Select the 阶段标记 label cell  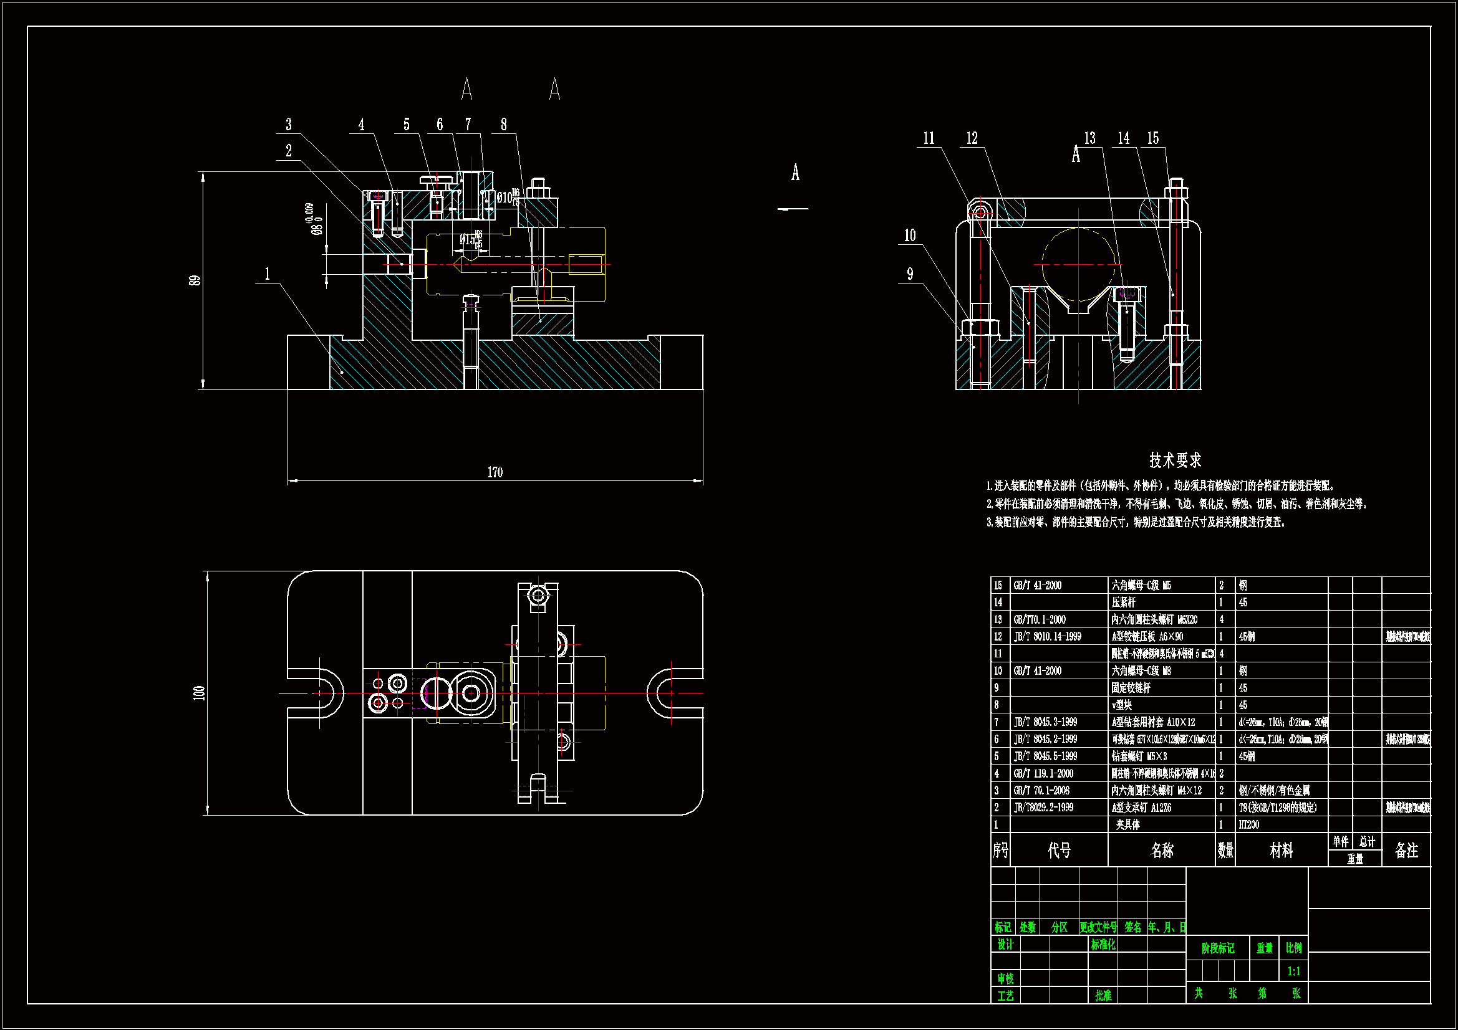(1217, 948)
